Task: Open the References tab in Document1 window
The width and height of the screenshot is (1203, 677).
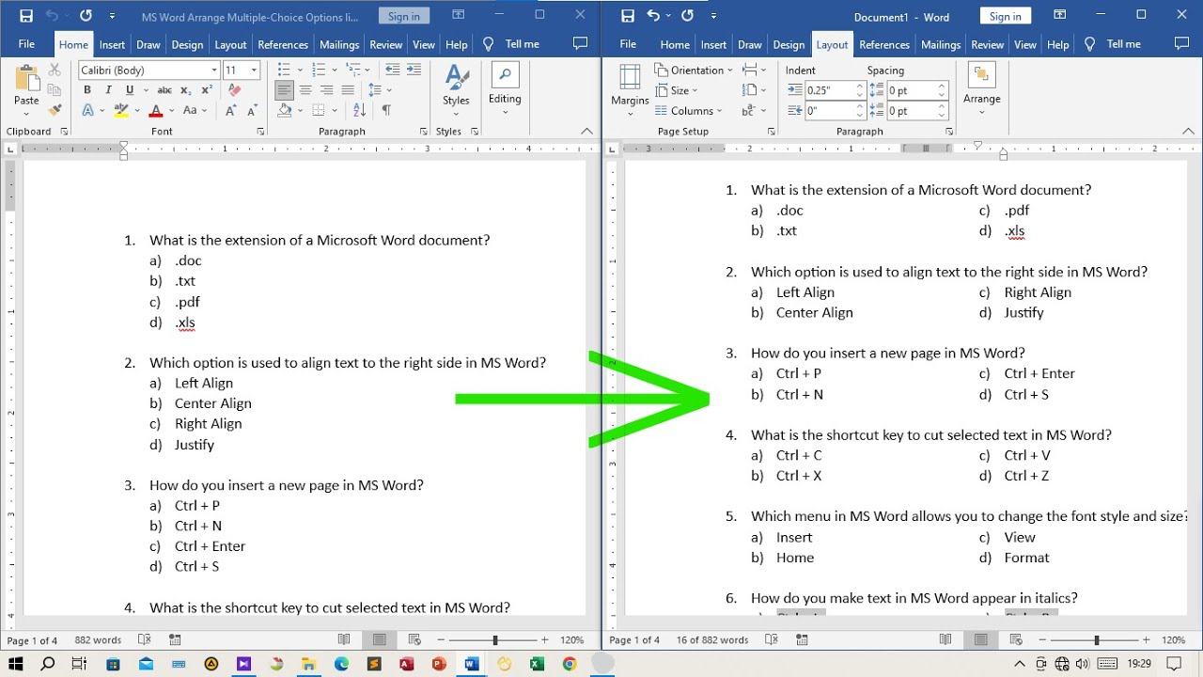Action: click(884, 44)
